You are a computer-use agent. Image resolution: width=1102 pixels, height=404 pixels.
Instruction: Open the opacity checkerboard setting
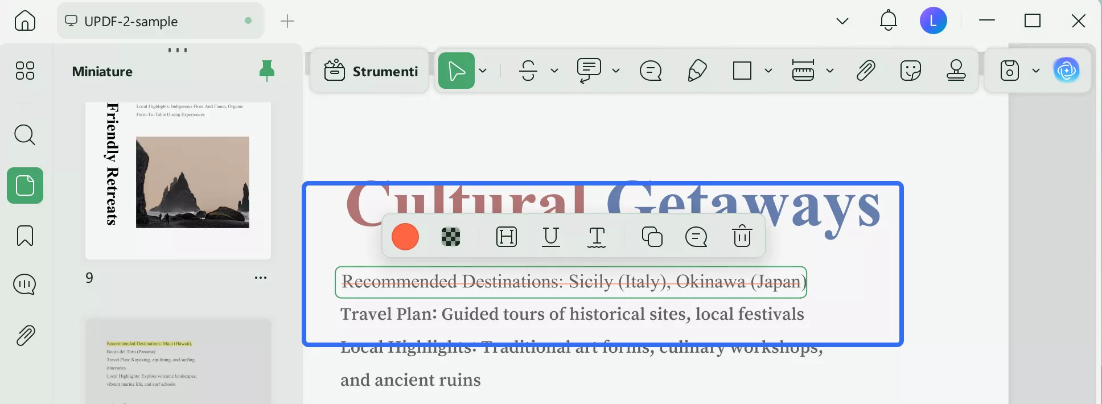coord(451,236)
